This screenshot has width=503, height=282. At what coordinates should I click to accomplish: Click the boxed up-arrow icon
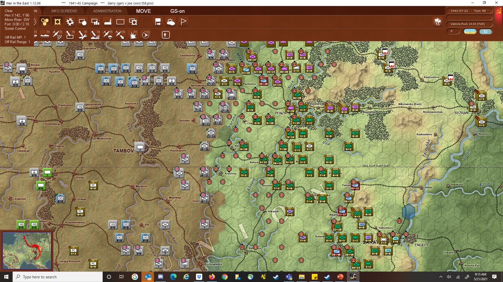click(x=165, y=35)
